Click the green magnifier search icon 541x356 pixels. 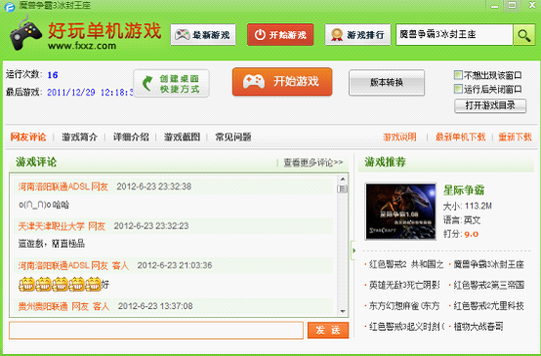click(523, 34)
